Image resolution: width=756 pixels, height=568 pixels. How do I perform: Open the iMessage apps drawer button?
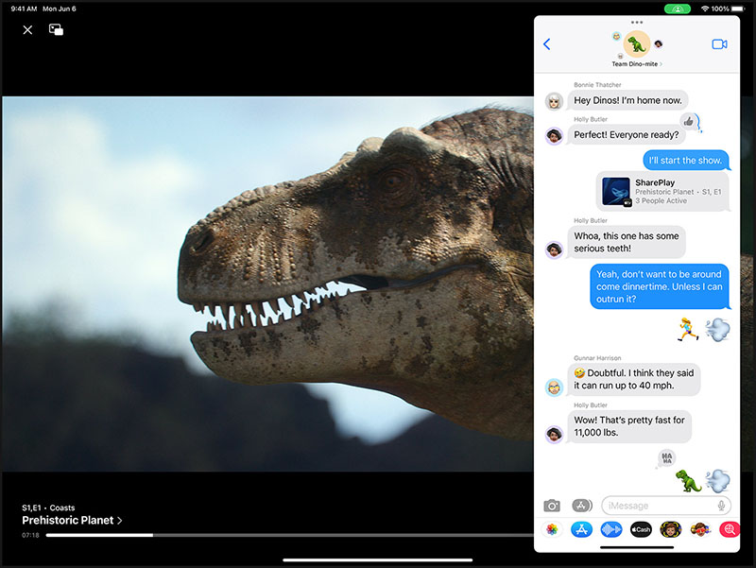pos(582,506)
